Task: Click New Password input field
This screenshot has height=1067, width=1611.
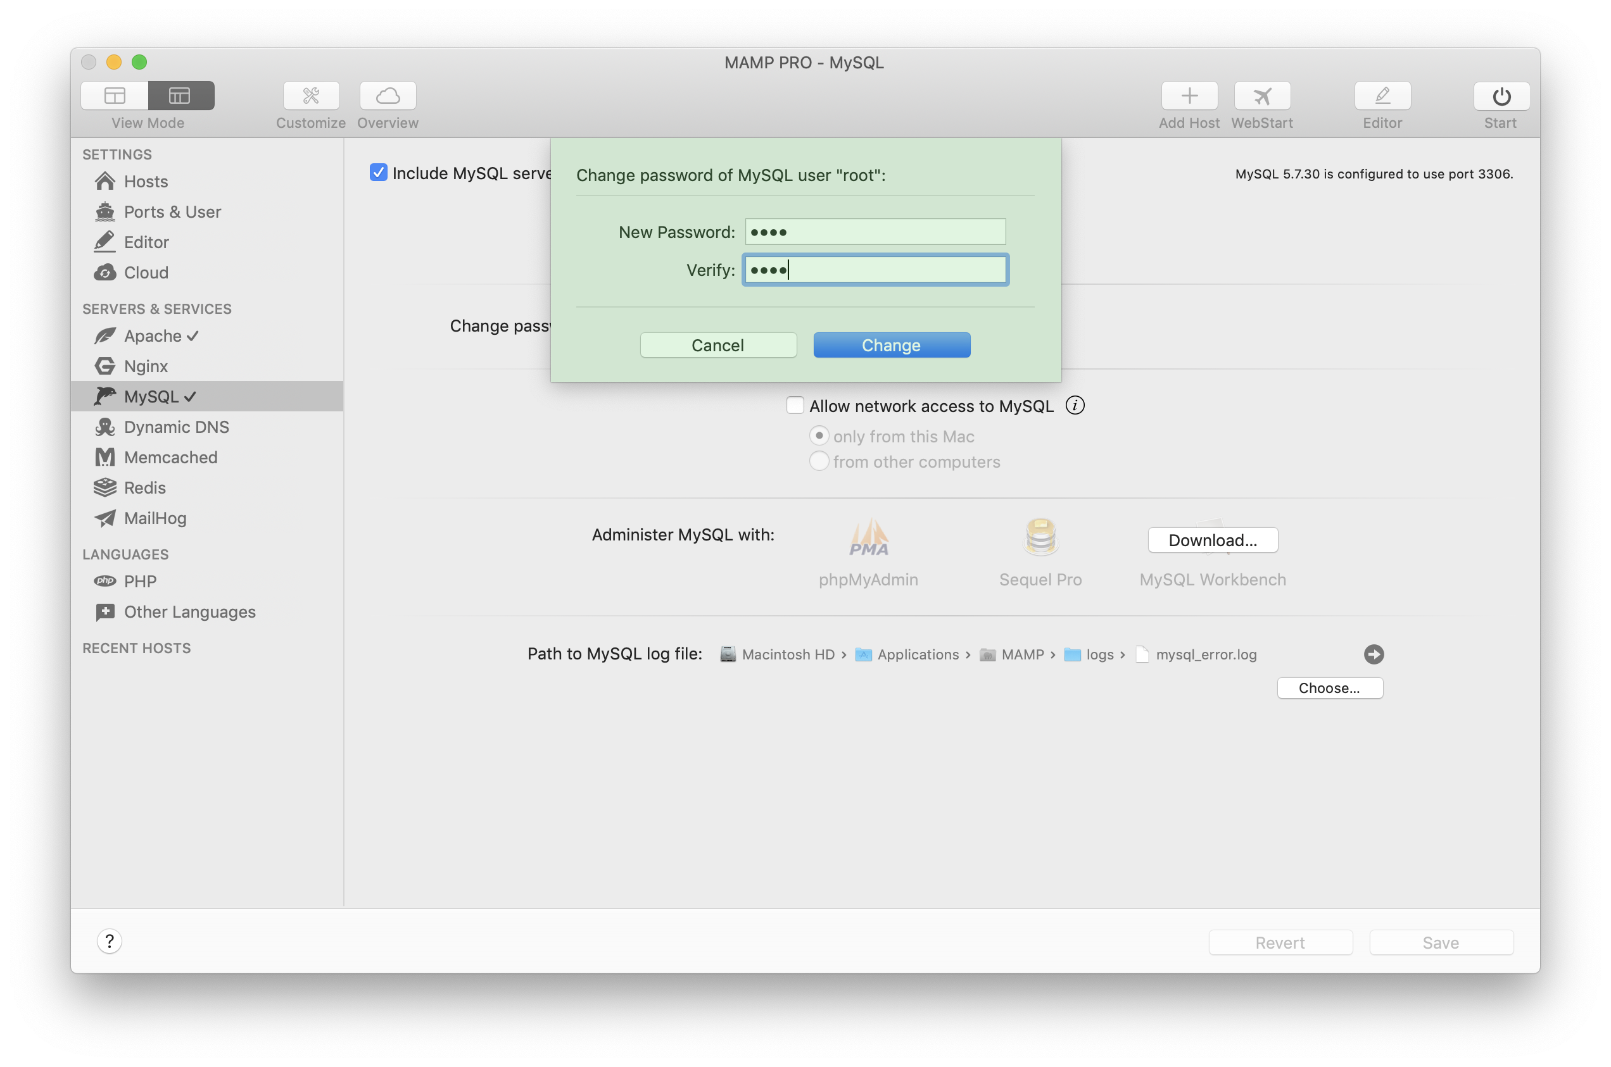Action: [x=875, y=230]
